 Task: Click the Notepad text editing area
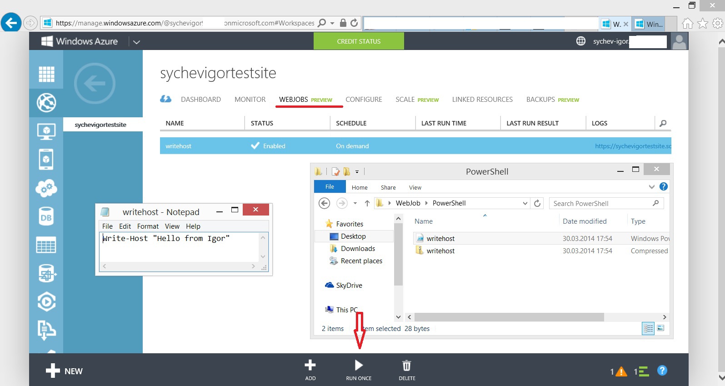point(180,247)
